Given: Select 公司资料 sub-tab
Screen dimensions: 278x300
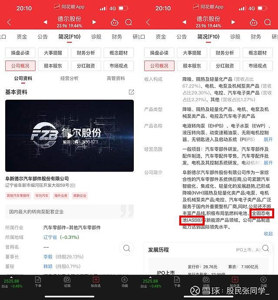Looking at the screenshot, I should [23, 78].
